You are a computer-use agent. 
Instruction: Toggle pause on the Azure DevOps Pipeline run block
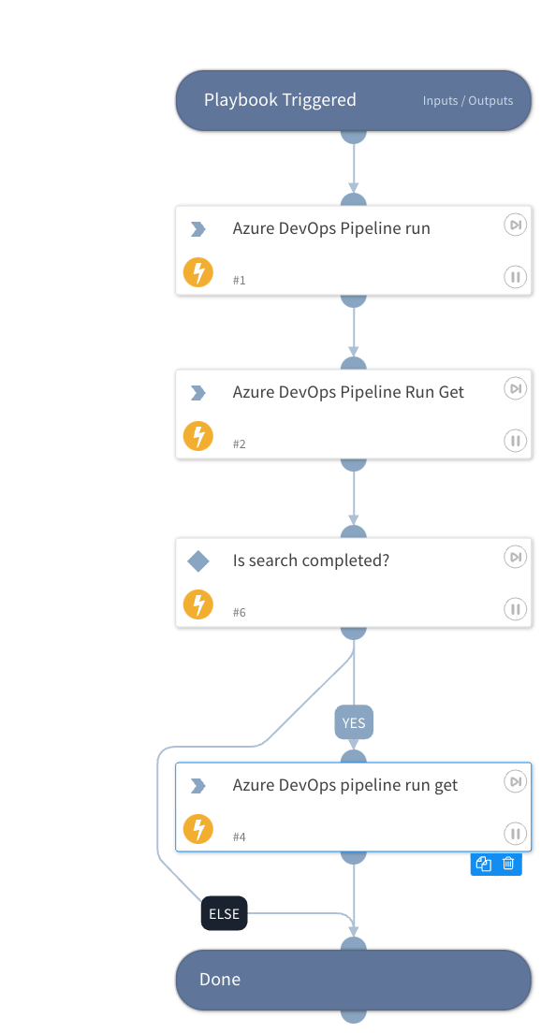pos(515,277)
